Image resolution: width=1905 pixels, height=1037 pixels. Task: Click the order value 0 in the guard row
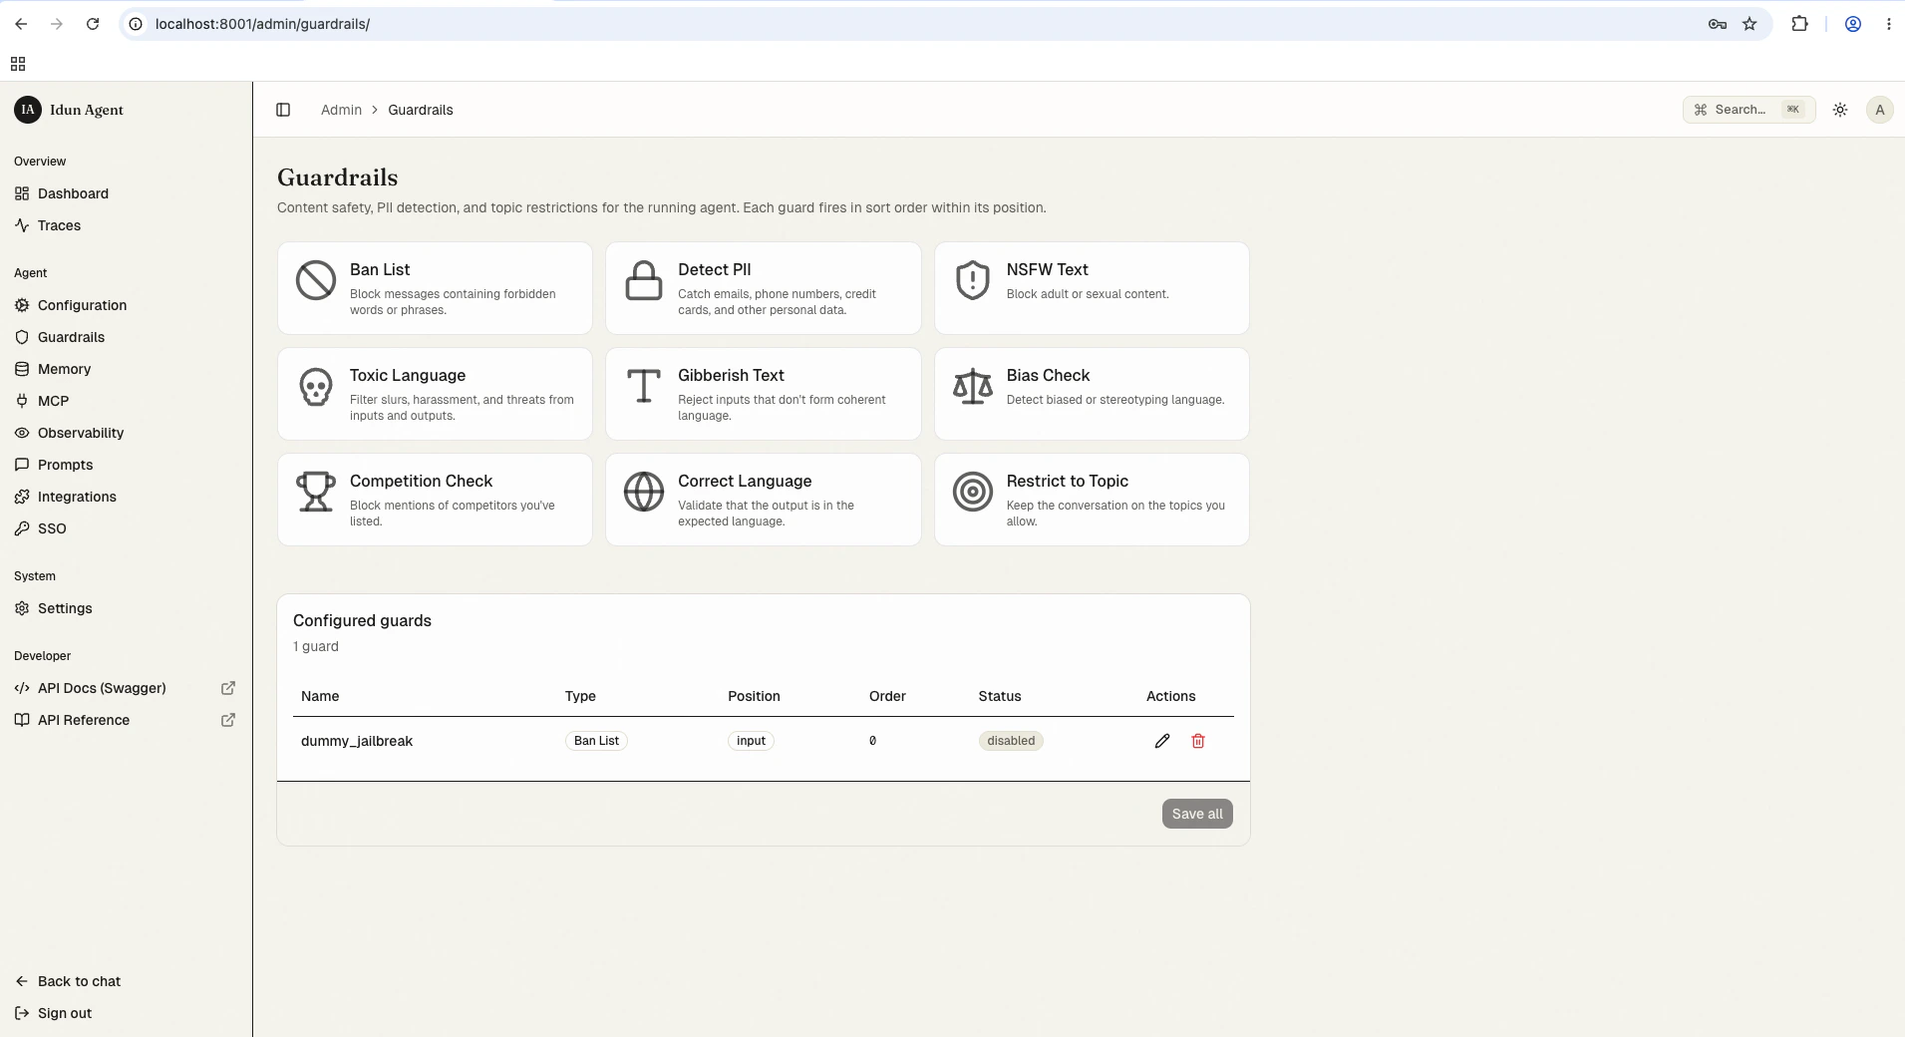(872, 741)
